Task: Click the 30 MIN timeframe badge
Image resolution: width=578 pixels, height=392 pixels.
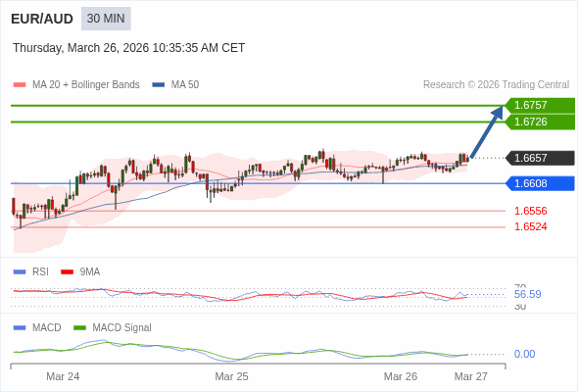Action: 106,19
